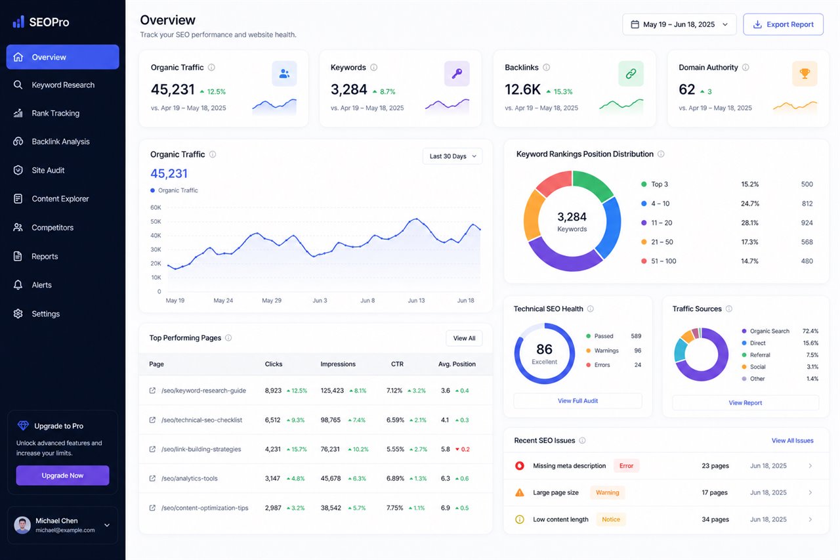Click the Keywords card key icon
This screenshot has width=840, height=560.
point(457,74)
